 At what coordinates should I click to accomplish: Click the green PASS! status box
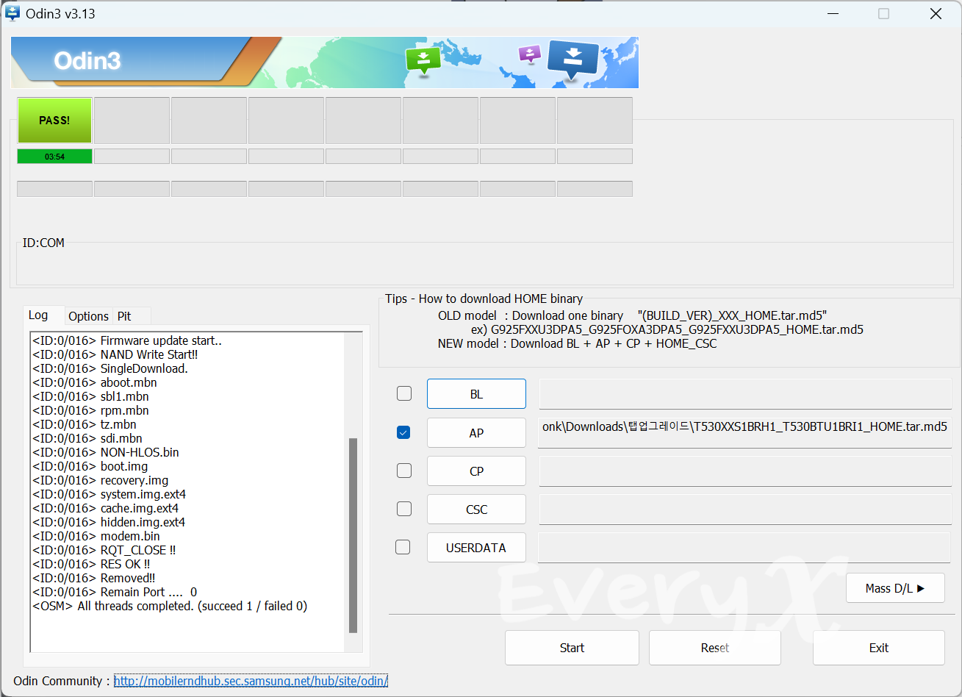point(54,121)
